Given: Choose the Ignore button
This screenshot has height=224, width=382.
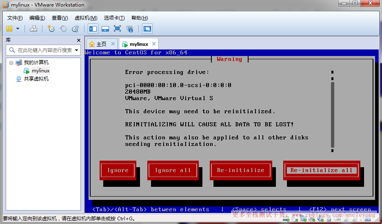Looking at the screenshot, I should tap(118, 170).
